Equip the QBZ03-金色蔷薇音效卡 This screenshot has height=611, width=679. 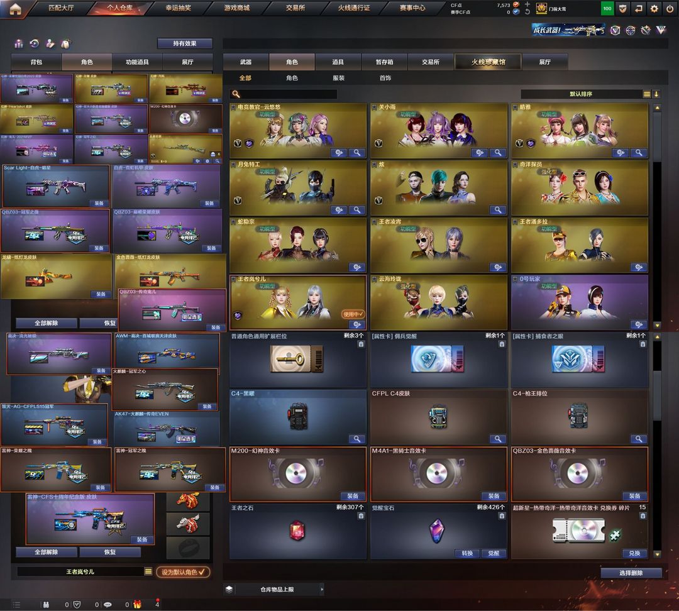634,496
